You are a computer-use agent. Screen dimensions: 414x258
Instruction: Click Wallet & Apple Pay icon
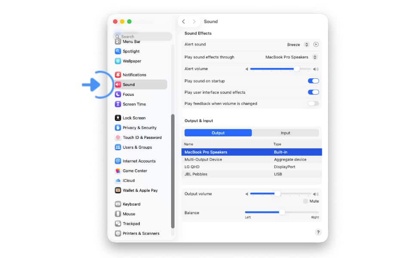click(118, 190)
